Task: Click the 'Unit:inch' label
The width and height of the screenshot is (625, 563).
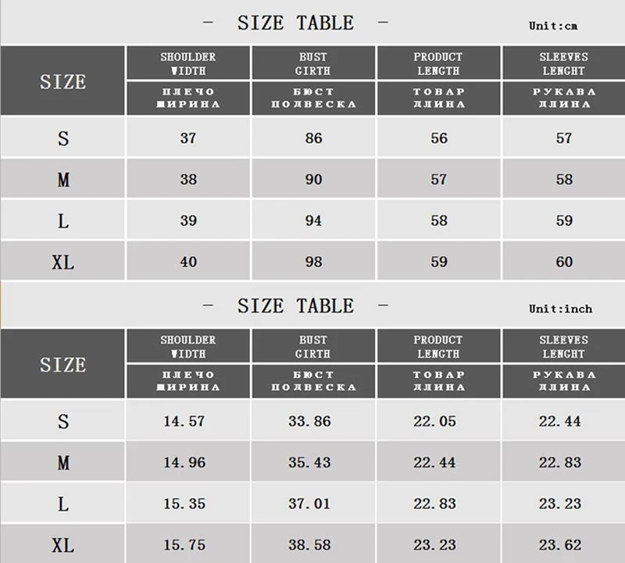Action: (x=560, y=308)
